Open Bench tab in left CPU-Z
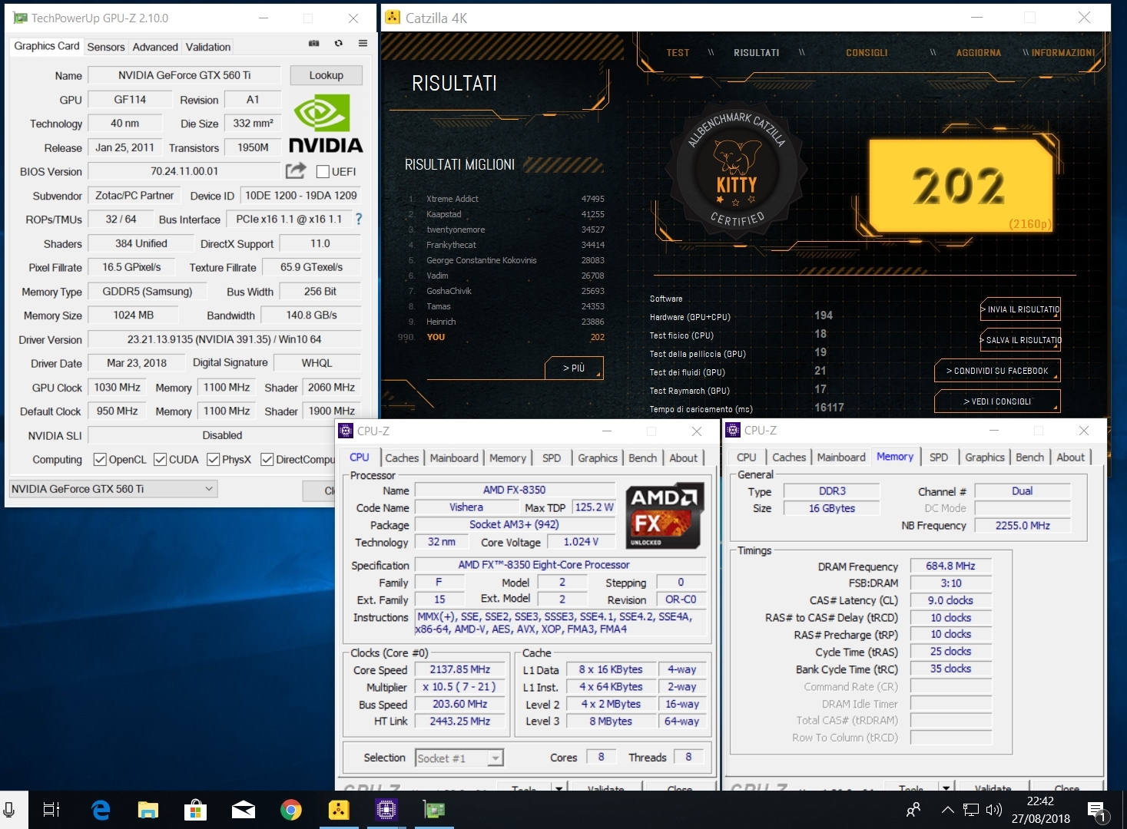 (x=643, y=457)
